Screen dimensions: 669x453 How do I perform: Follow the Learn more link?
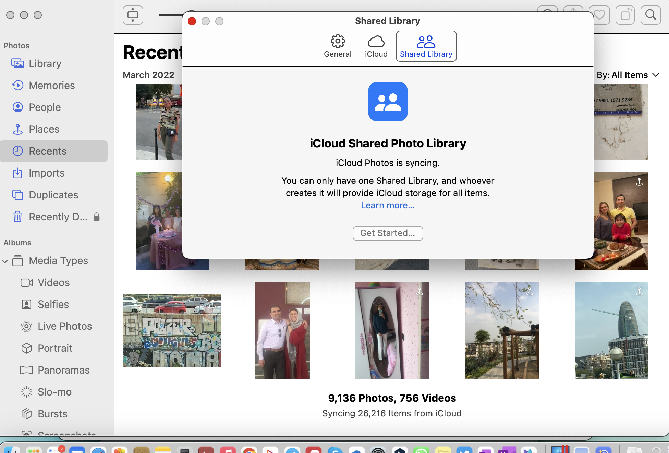[388, 205]
